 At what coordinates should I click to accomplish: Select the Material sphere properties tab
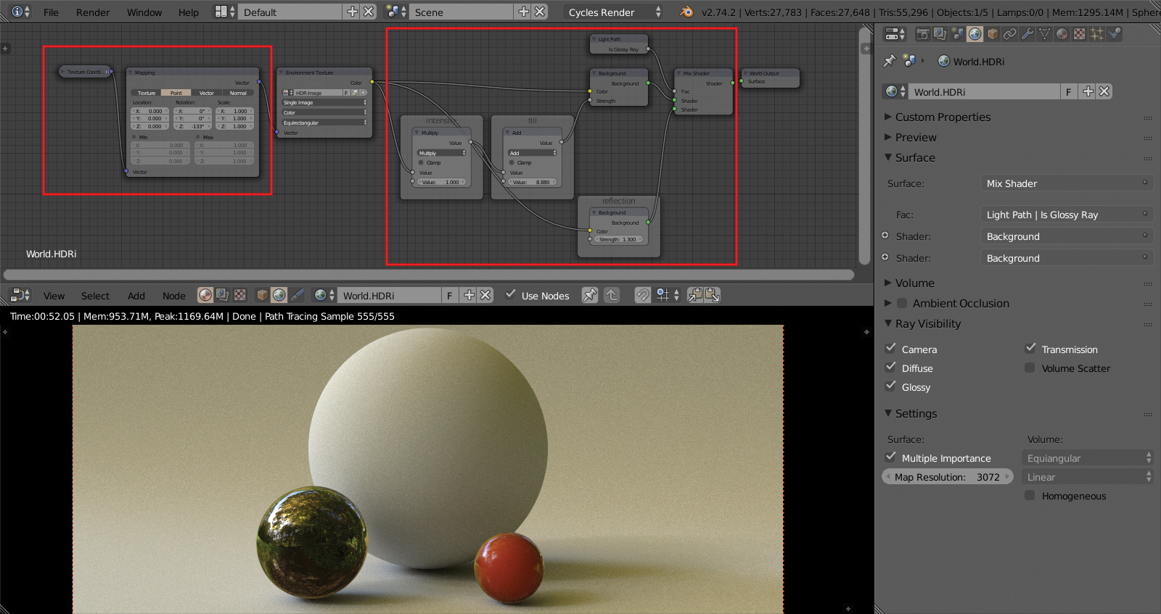click(x=1062, y=33)
